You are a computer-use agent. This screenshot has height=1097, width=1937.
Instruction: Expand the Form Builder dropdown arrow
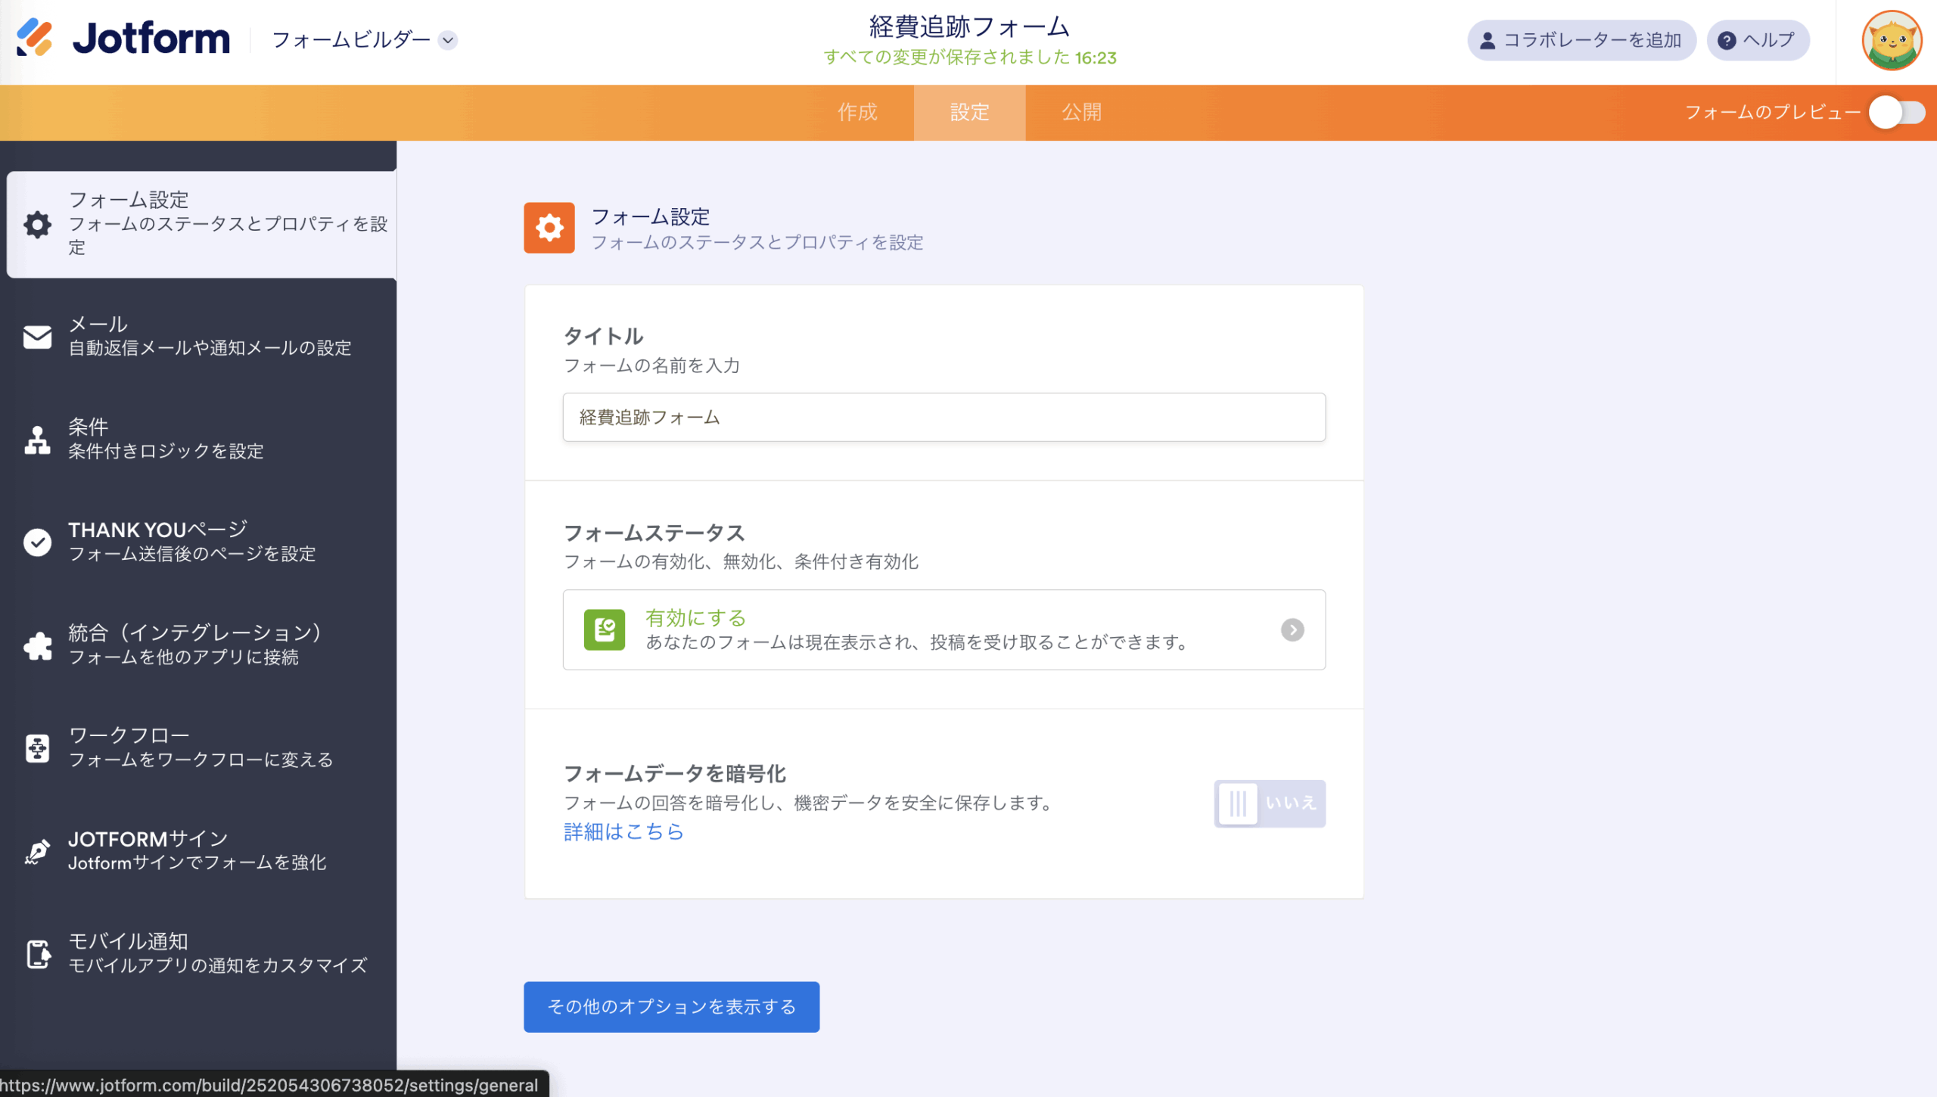(x=448, y=40)
